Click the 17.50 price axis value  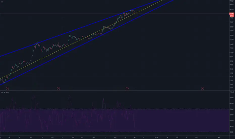pos(232,39)
